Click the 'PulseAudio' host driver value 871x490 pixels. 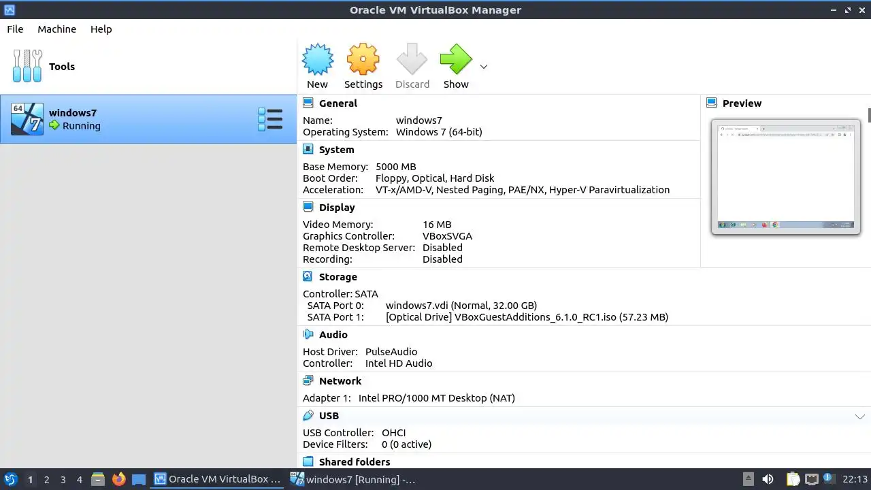coord(391,352)
